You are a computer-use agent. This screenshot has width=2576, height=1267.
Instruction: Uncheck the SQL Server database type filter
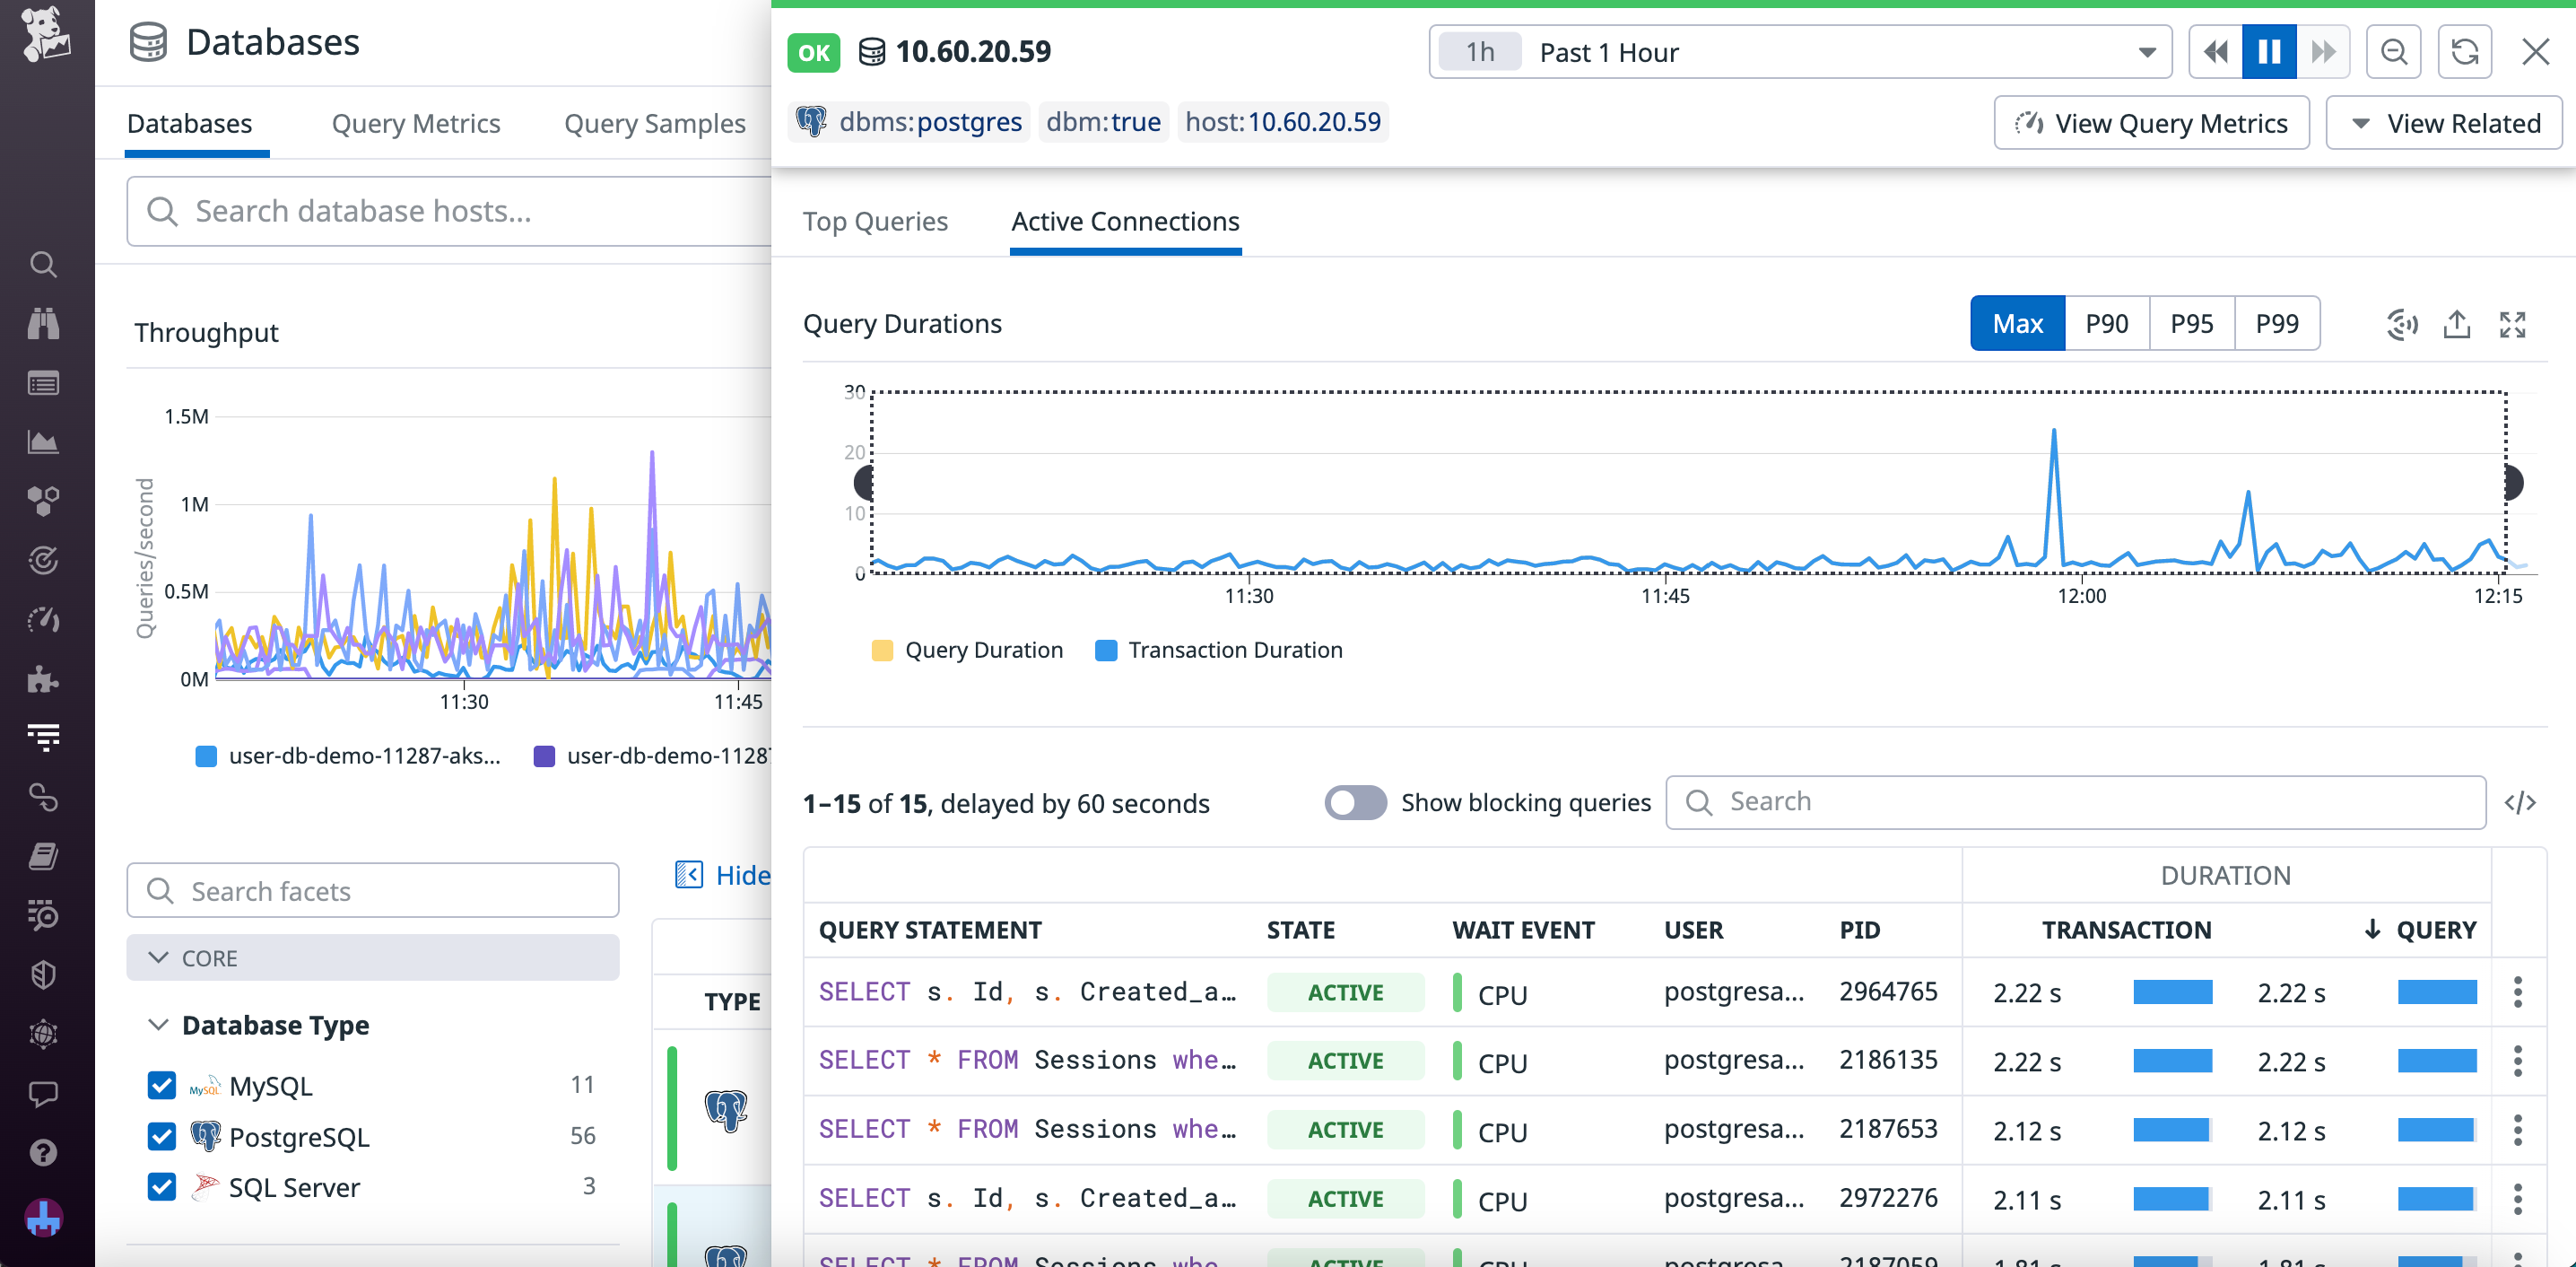[x=161, y=1188]
